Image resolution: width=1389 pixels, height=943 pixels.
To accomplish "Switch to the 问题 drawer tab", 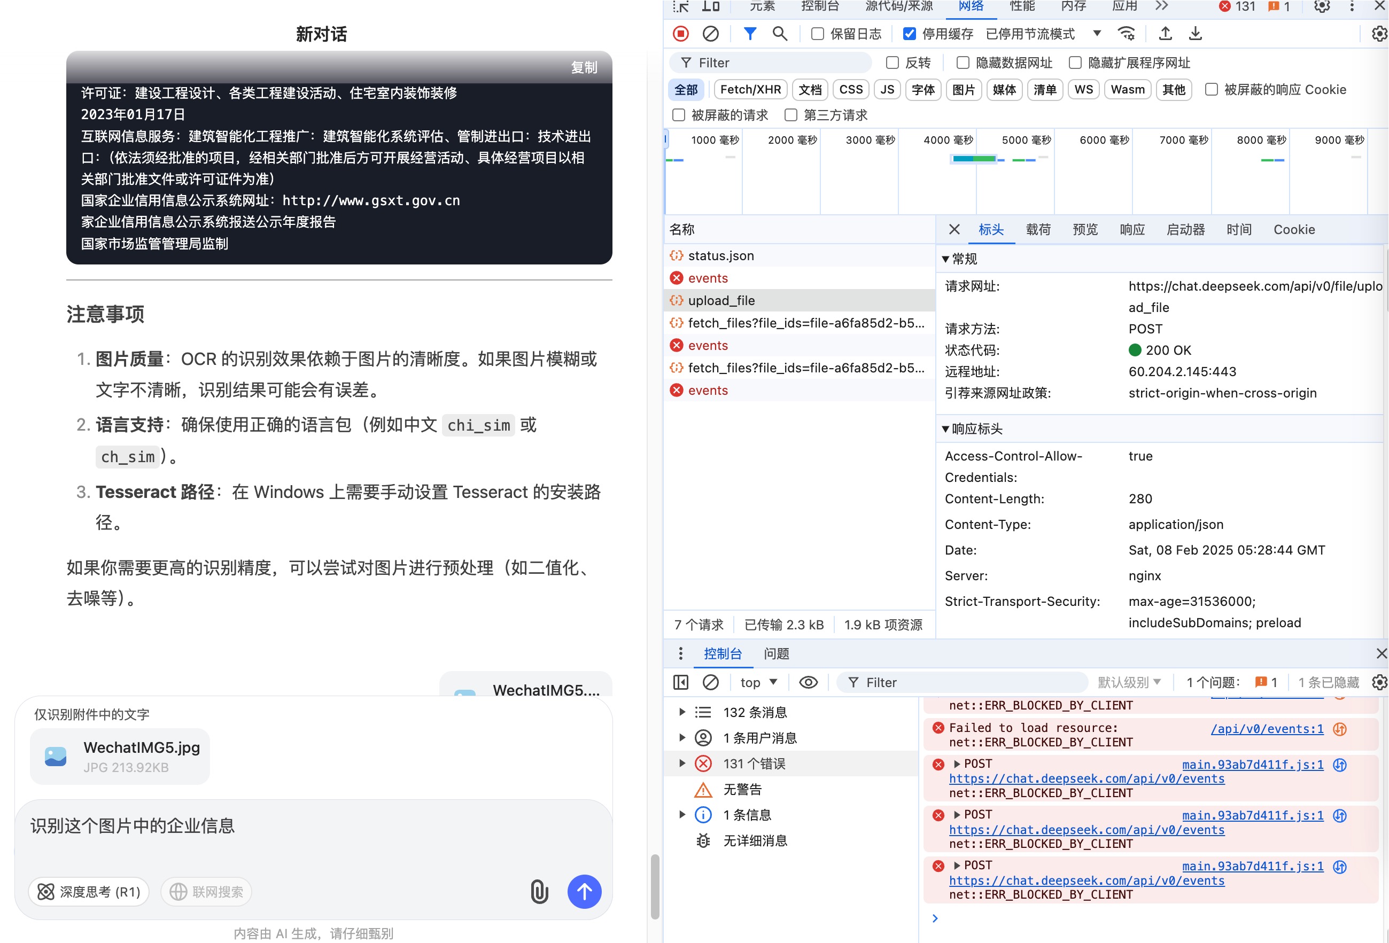I will (777, 654).
